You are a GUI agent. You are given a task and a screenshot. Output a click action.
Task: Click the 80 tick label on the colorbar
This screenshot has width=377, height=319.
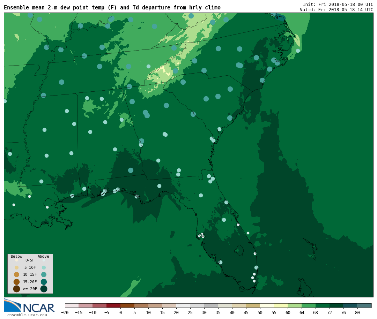357,312
